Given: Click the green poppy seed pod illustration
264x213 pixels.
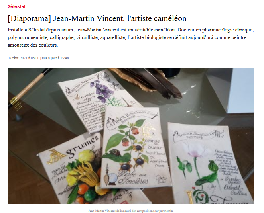Looking at the screenshot, I should pyautogui.click(x=213, y=166).
